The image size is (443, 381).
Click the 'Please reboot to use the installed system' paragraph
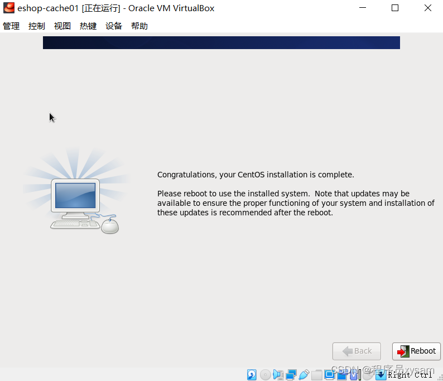(x=296, y=203)
